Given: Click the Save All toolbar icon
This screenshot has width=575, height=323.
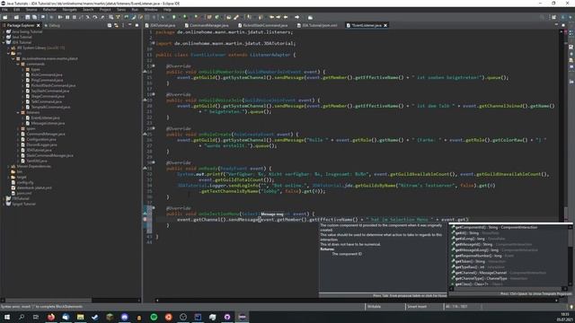Looking at the screenshot, I should point(34,17).
